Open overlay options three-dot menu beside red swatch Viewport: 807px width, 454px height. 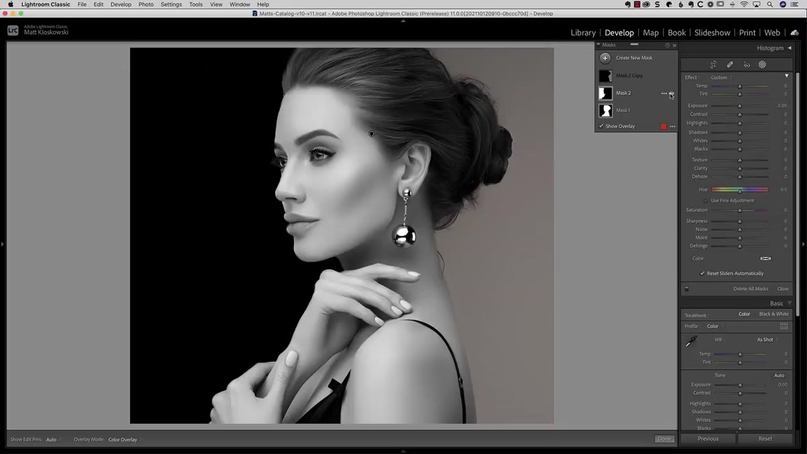click(672, 126)
